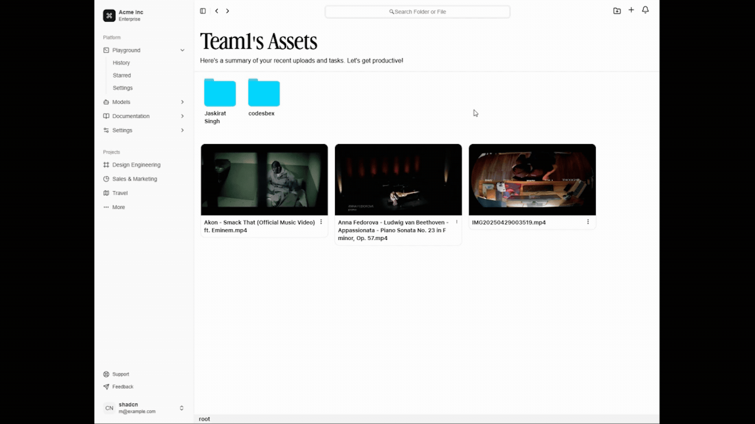Open the IMG20250429003519 video thumbnail
The width and height of the screenshot is (755, 424).
pos(532,180)
